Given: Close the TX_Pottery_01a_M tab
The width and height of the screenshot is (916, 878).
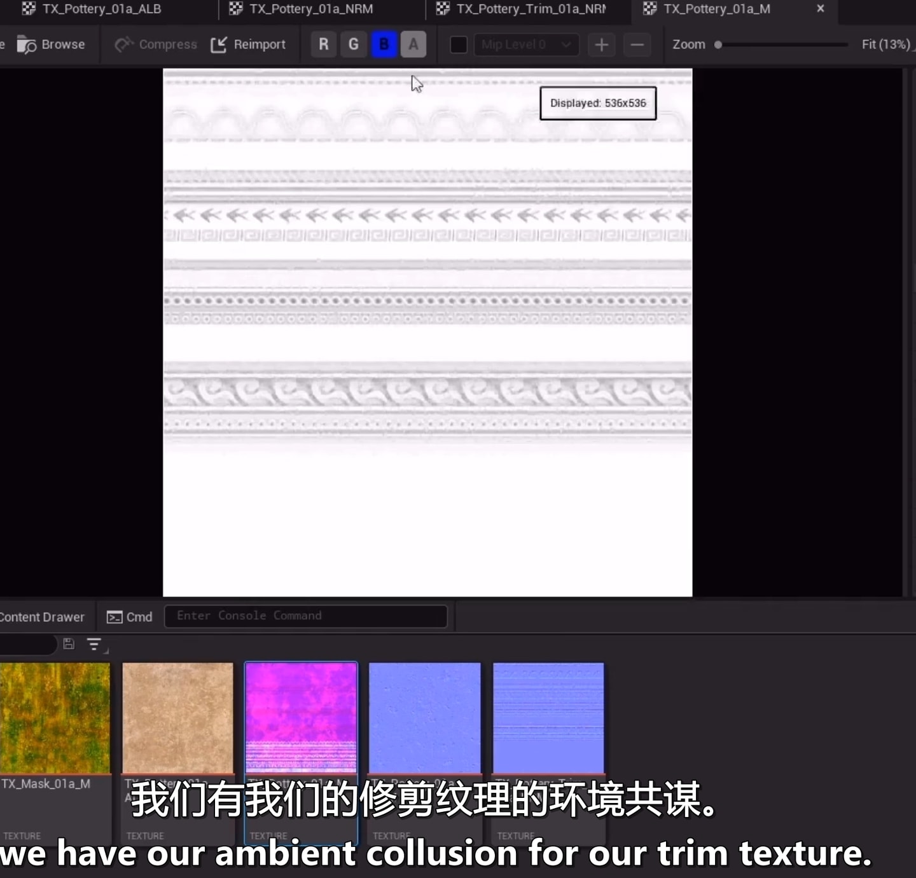Looking at the screenshot, I should 821,9.
